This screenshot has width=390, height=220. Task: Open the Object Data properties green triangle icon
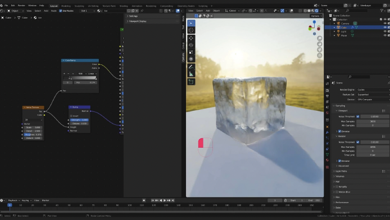tap(327, 155)
